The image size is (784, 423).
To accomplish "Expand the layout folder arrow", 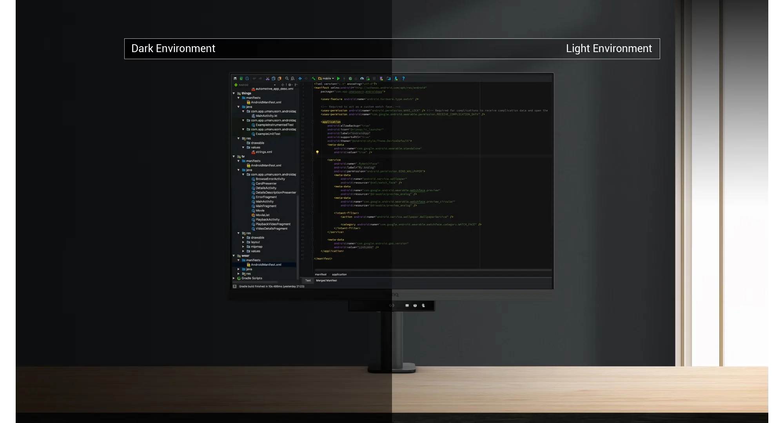I will click(243, 242).
